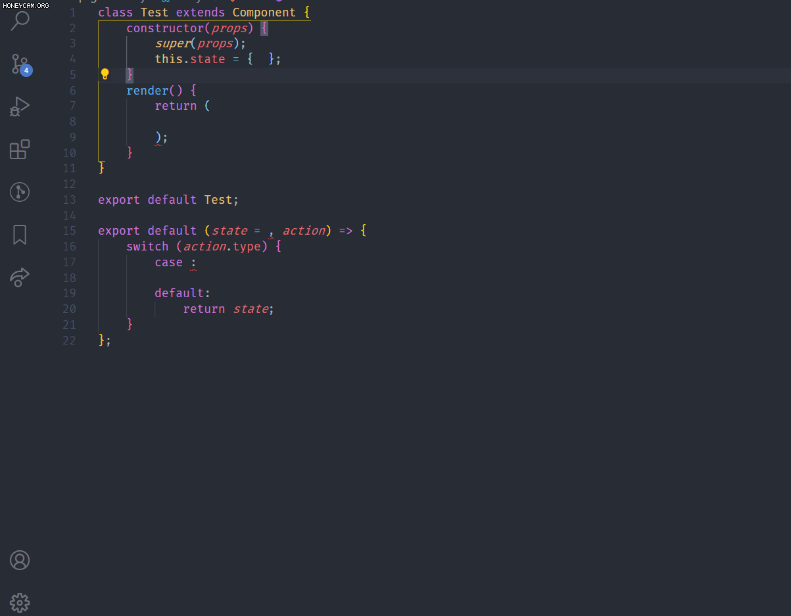Select line 13 by clicking its line number
The width and height of the screenshot is (791, 616).
point(69,199)
